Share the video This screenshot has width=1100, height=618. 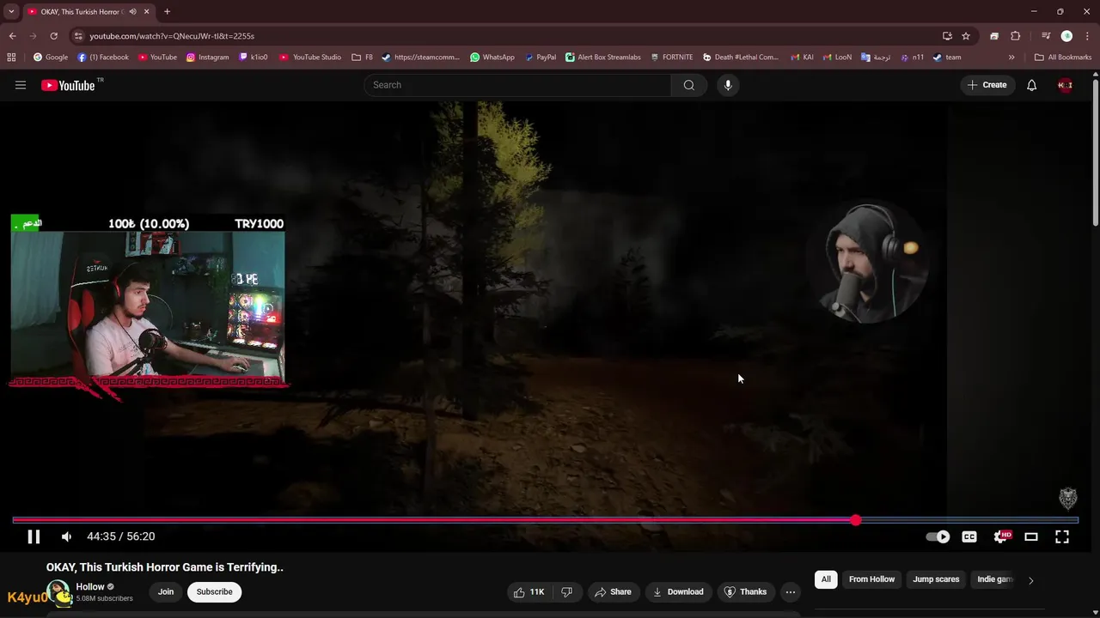613,591
